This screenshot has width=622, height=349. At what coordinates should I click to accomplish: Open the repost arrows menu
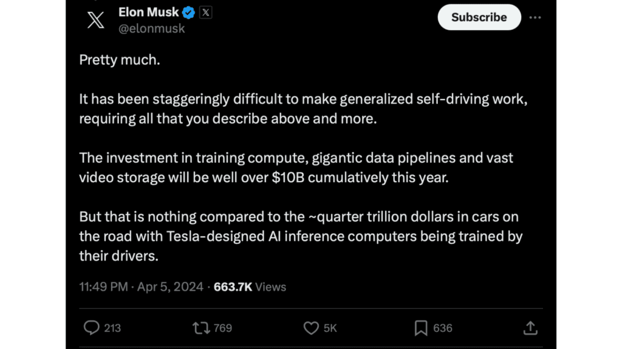[x=200, y=328]
